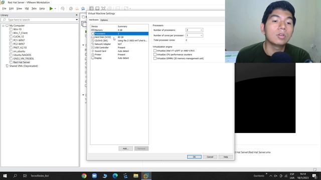The height and width of the screenshot is (180, 321).
Task: Open the library search filter dropdown arrow
Action: click(x=77, y=19)
